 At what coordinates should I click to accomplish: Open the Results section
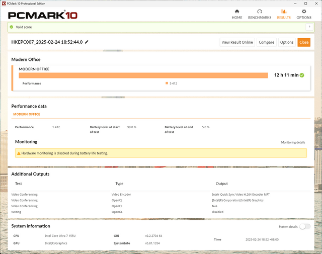click(x=284, y=14)
